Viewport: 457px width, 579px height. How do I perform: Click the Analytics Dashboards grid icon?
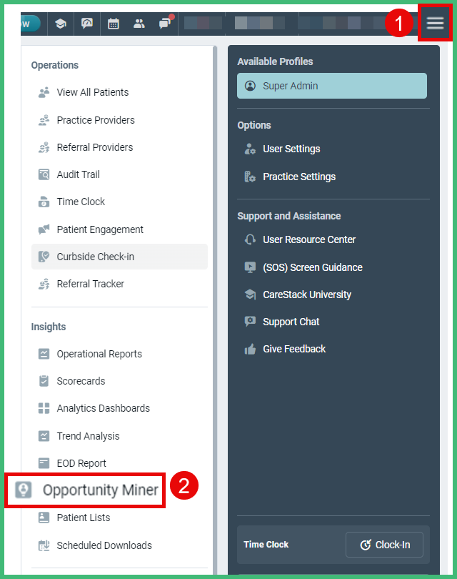coord(44,408)
